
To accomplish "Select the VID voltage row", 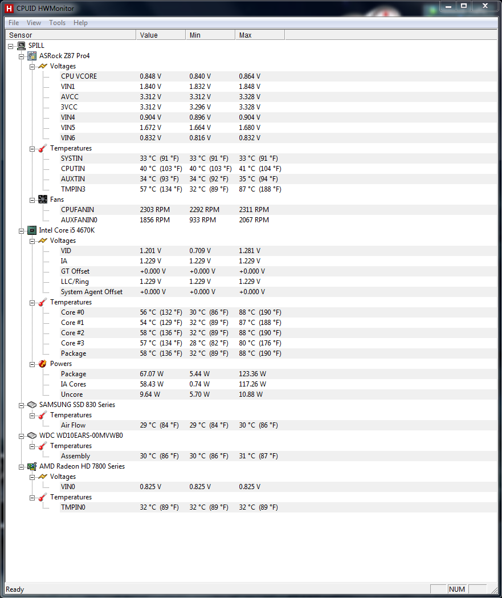I will (278, 251).
